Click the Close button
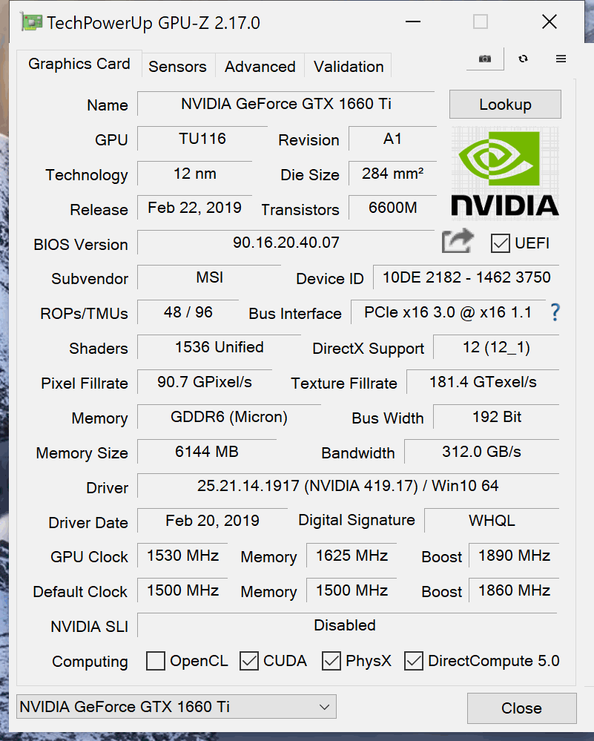 (522, 708)
